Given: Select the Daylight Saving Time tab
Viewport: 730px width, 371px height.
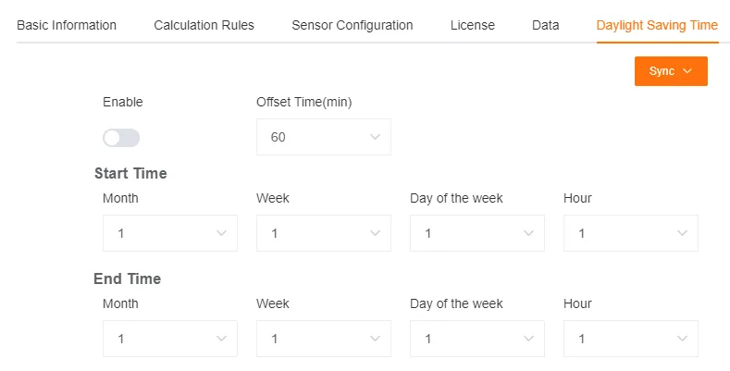Looking at the screenshot, I should click(x=657, y=25).
